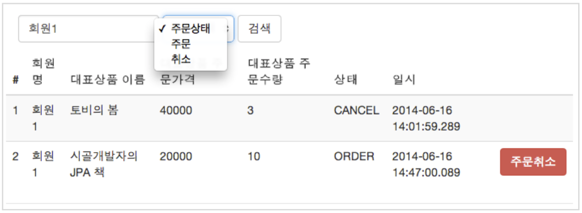This screenshot has width=582, height=213.
Task: Click the 40000 order price cell
Action: (176, 110)
